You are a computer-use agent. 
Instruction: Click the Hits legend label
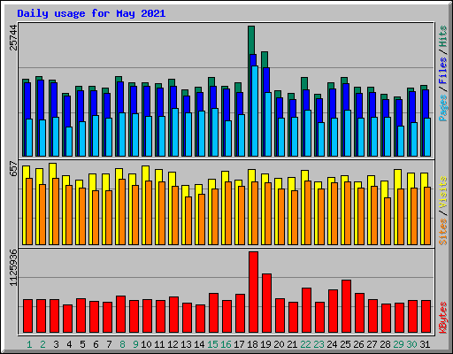(442, 36)
